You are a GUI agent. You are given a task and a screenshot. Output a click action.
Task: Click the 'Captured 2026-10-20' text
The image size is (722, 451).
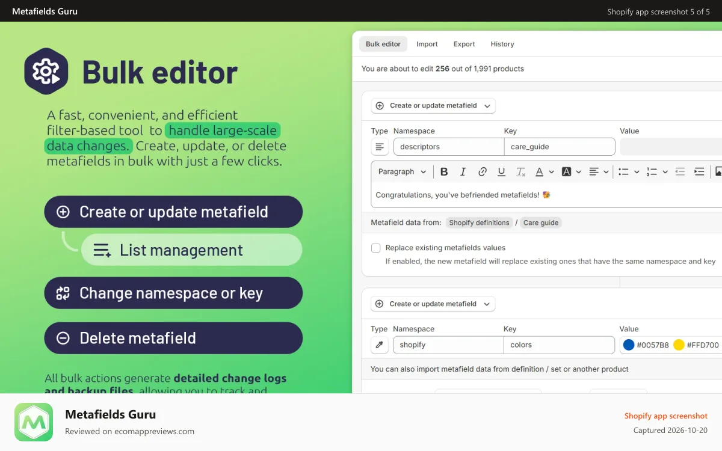pyautogui.click(x=670, y=431)
